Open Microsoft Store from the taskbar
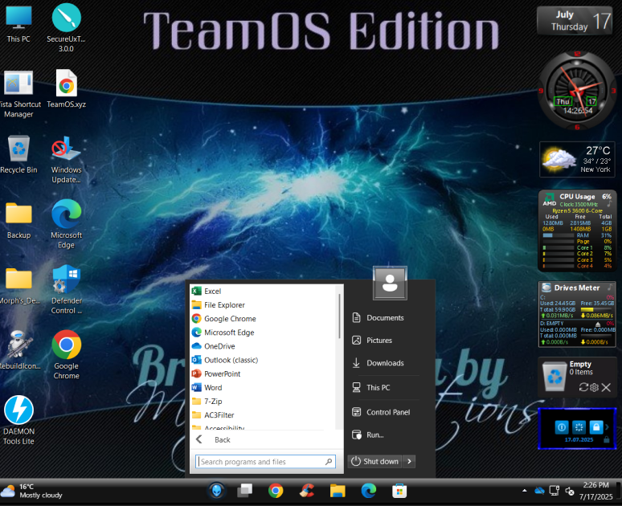 click(399, 491)
